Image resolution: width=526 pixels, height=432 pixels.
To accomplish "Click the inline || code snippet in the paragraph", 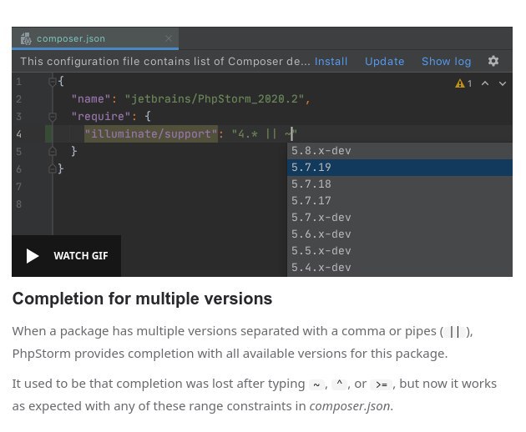I will coord(454,332).
